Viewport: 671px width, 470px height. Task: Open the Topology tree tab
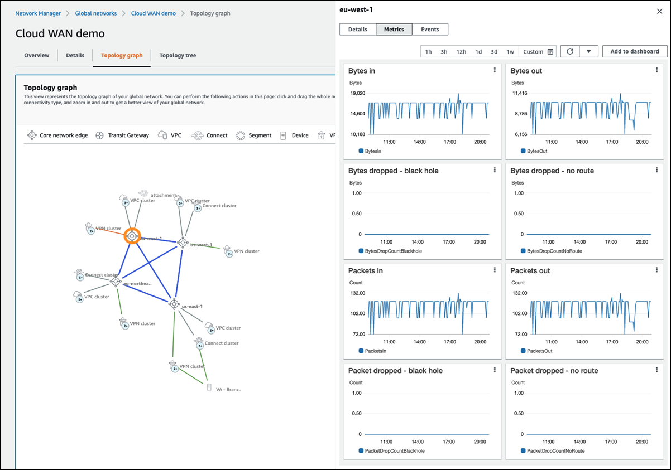tap(177, 55)
